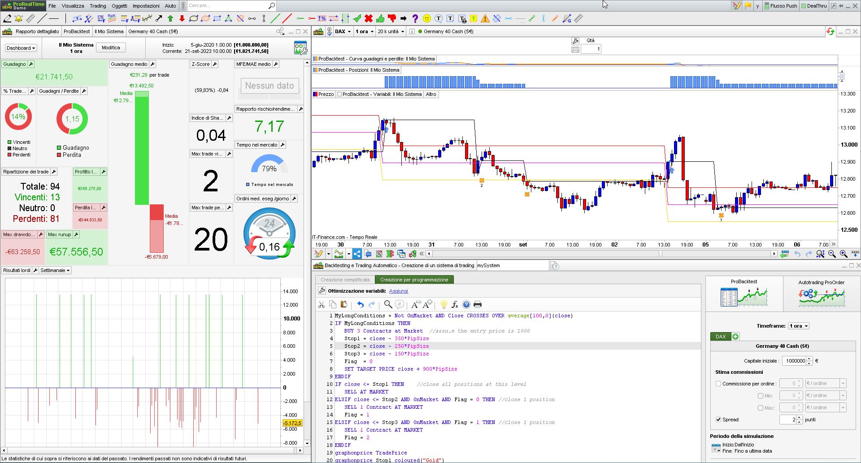Open the Dashboard dropdown

point(21,48)
